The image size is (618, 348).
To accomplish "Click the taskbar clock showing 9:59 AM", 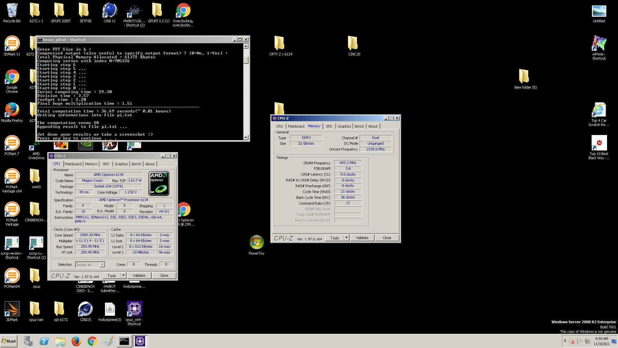I will pyautogui.click(x=602, y=341).
